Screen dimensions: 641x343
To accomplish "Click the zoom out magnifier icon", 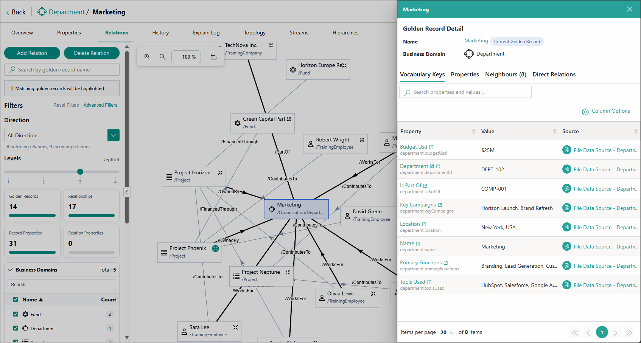I will pos(163,57).
